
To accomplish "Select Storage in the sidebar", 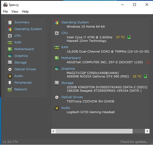I will (x=20, y=62).
